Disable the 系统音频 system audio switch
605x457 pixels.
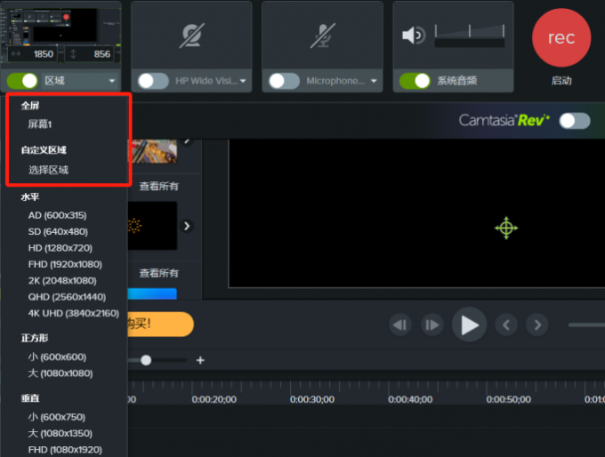pyautogui.click(x=415, y=81)
